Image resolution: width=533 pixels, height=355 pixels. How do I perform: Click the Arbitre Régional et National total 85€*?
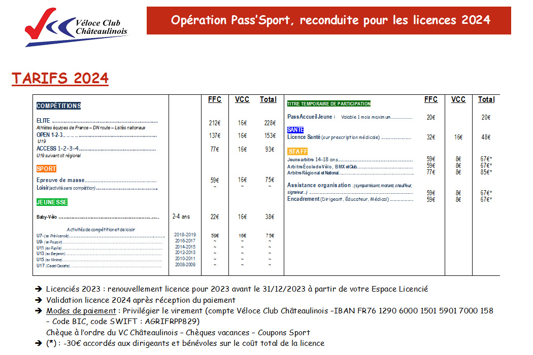pyautogui.click(x=486, y=172)
